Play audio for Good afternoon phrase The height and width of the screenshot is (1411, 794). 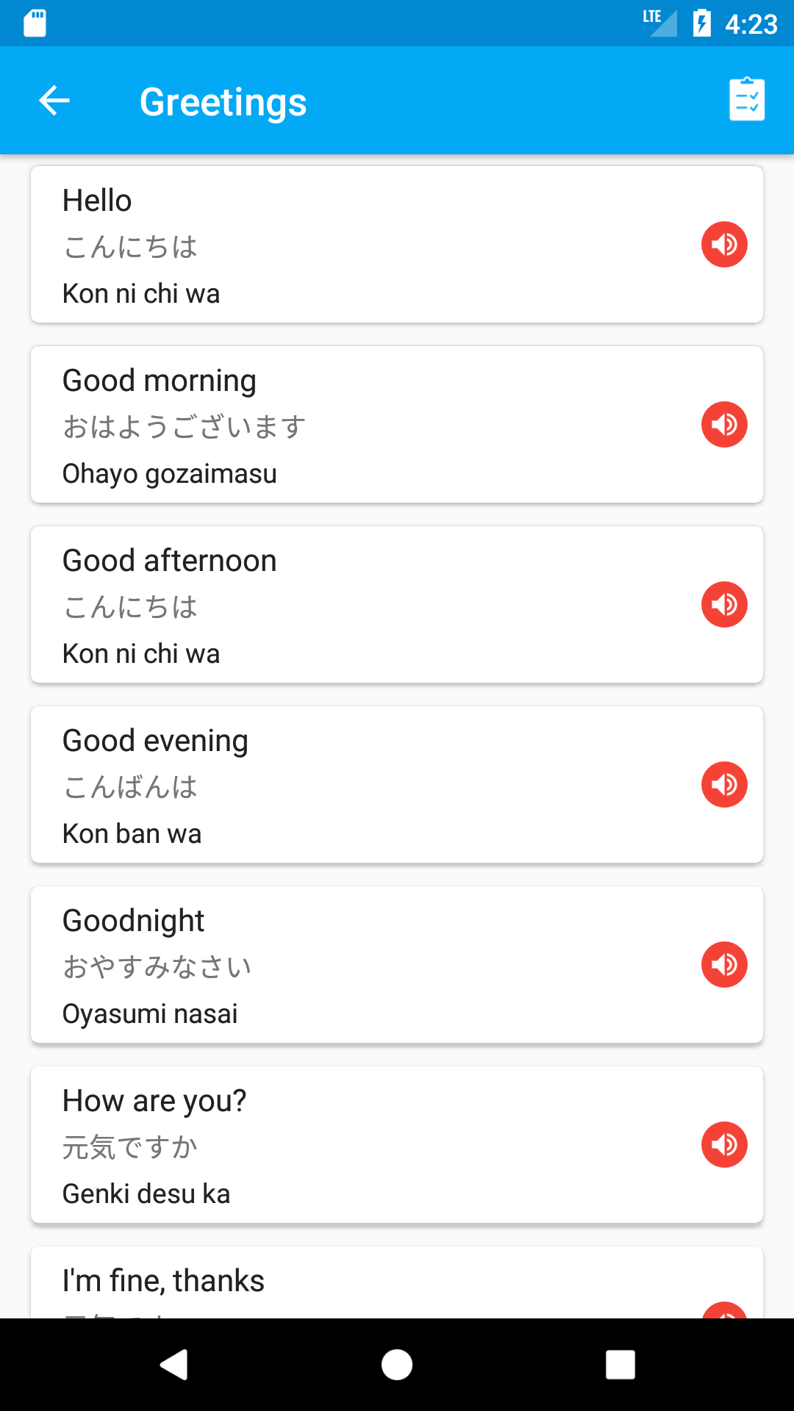click(x=724, y=604)
